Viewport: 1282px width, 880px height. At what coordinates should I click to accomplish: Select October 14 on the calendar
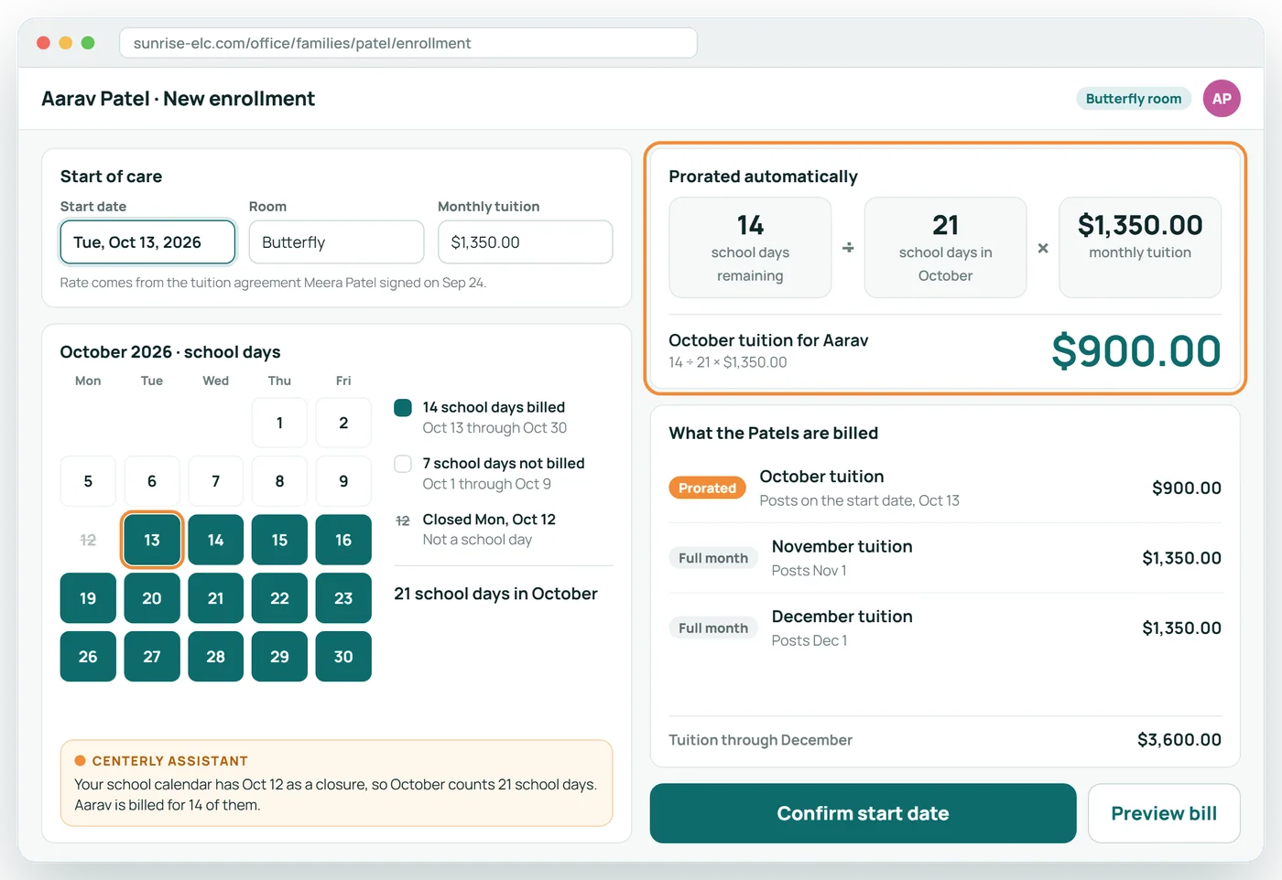(216, 540)
